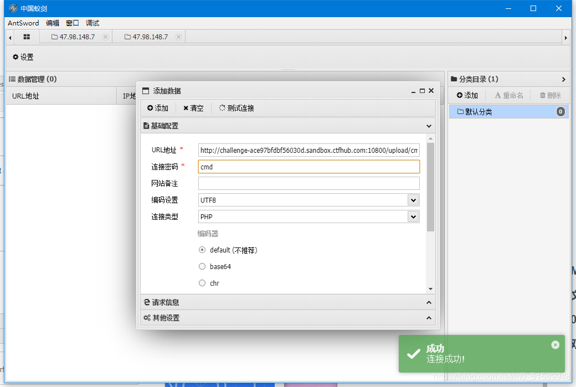Open the 编辑 menu
Screen dimensions: 576x387
[53, 23]
